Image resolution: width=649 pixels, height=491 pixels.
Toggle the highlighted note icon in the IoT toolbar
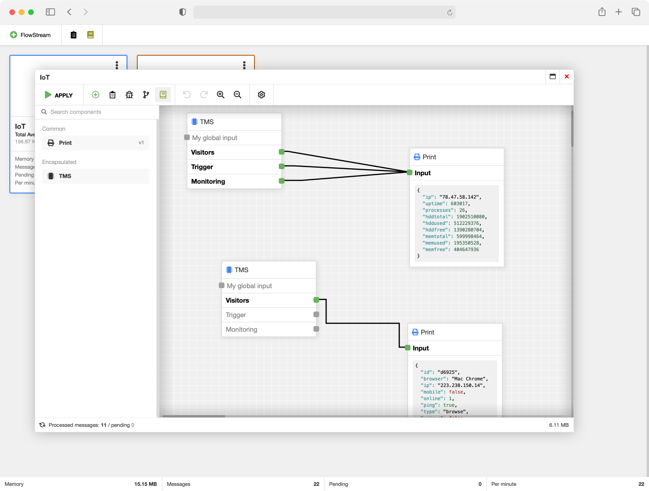[163, 95]
